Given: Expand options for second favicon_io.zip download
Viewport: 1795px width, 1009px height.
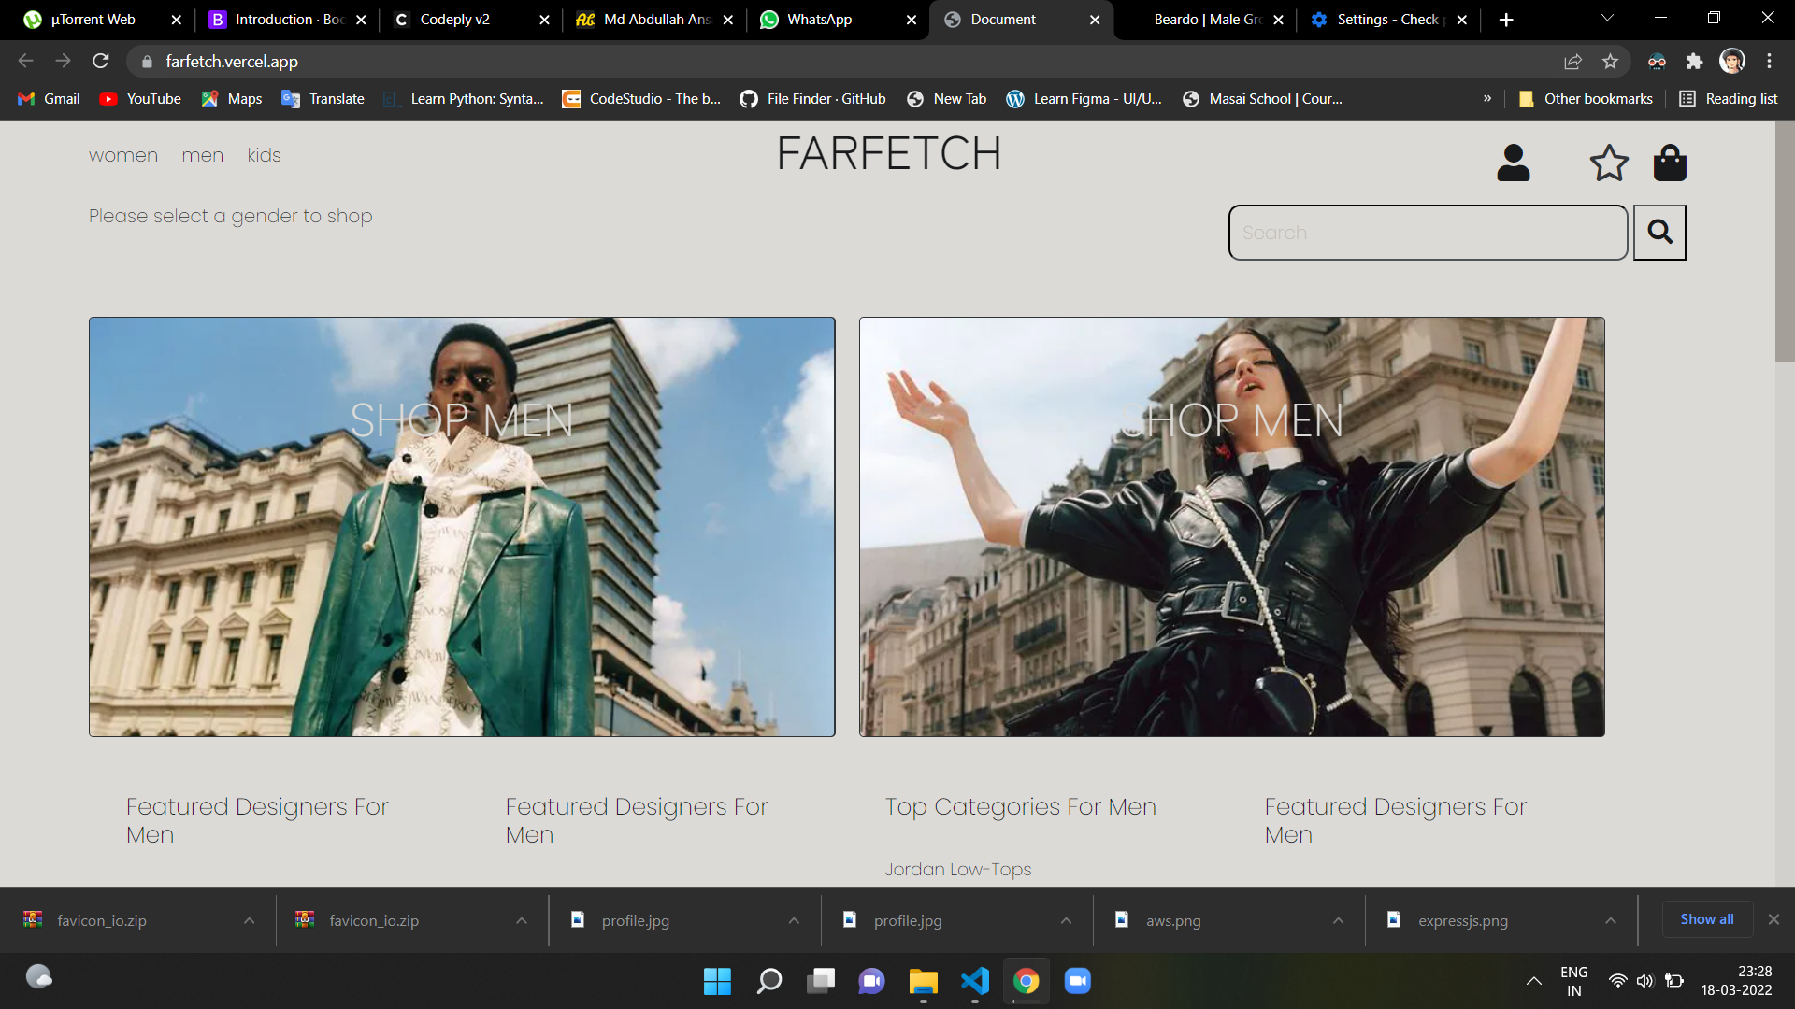Looking at the screenshot, I should (x=522, y=921).
